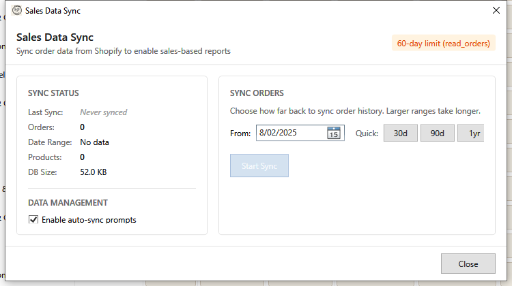This screenshot has height=286, width=512.
Task: Open the calendar date picker icon
Action: point(333,133)
